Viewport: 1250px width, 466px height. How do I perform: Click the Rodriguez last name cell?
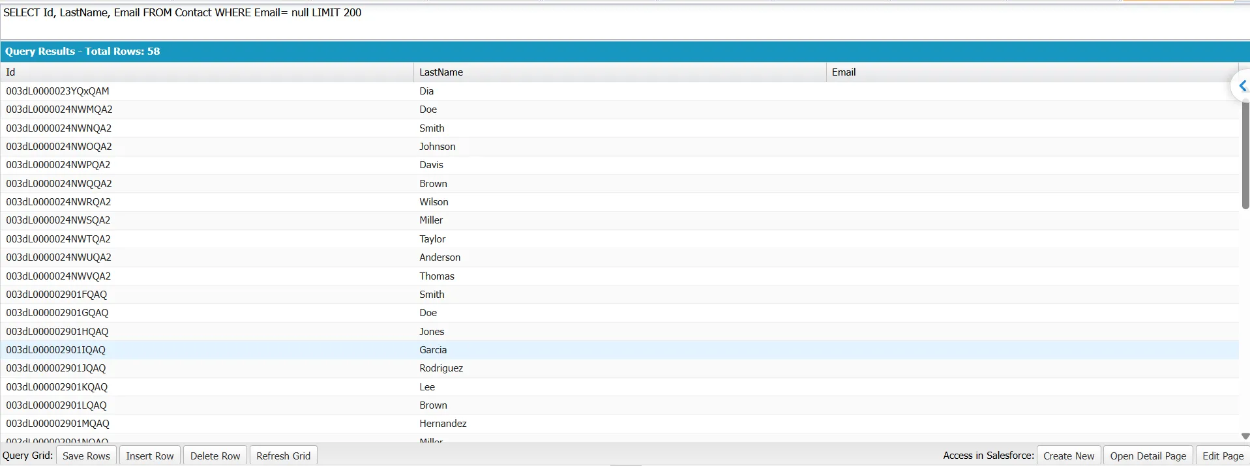click(619, 368)
